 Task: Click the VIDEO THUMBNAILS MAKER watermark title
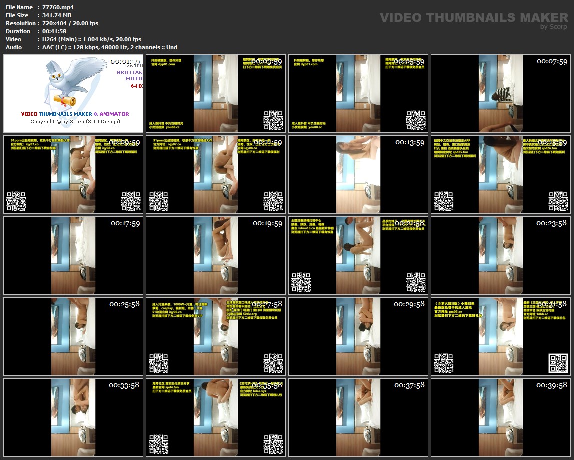(x=474, y=18)
